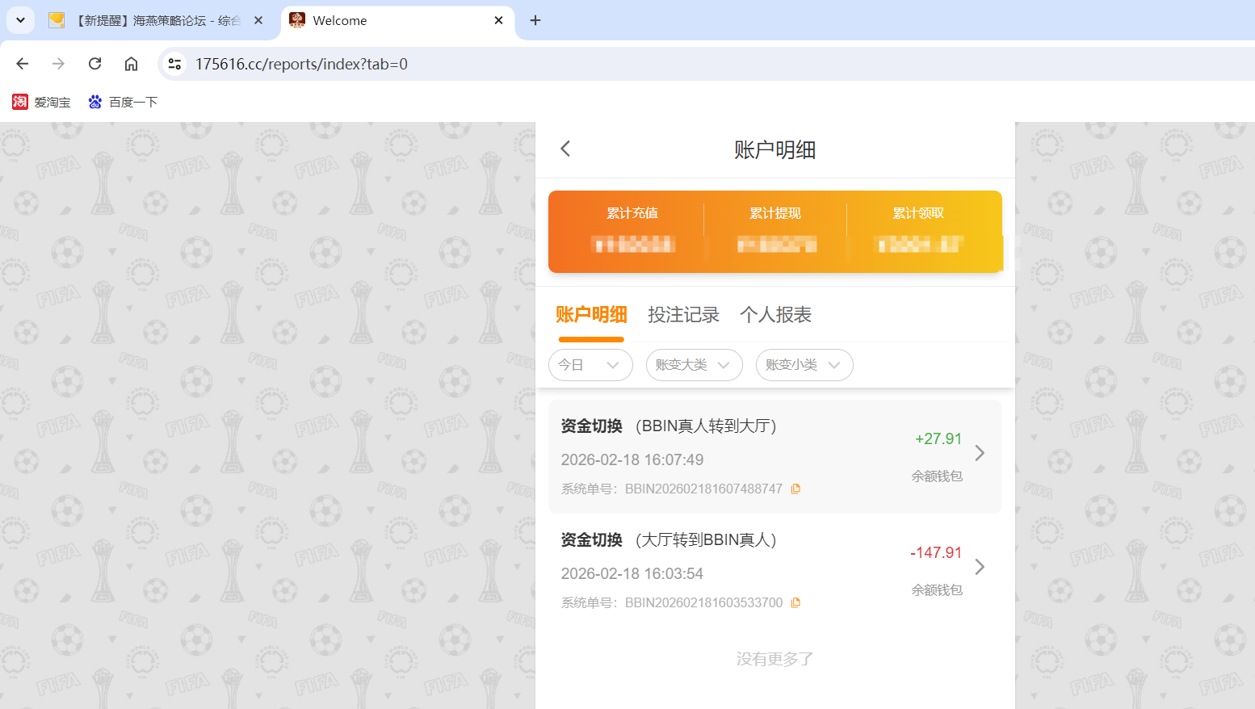Switch to the 投注记录 tab
This screenshot has width=1255, height=709.
[684, 315]
